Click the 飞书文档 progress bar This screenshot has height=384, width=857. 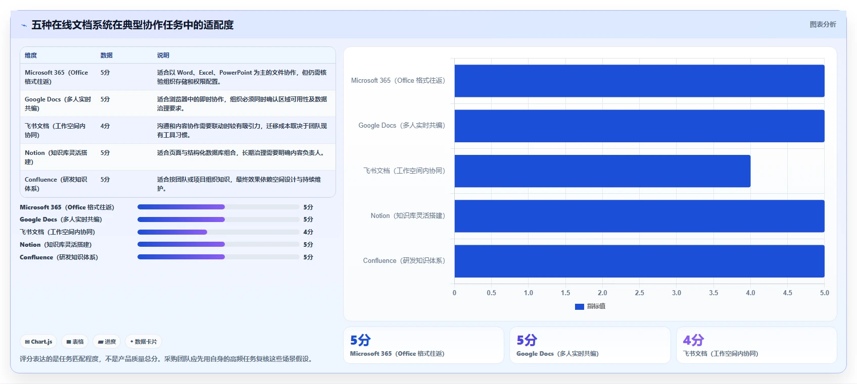tap(218, 232)
